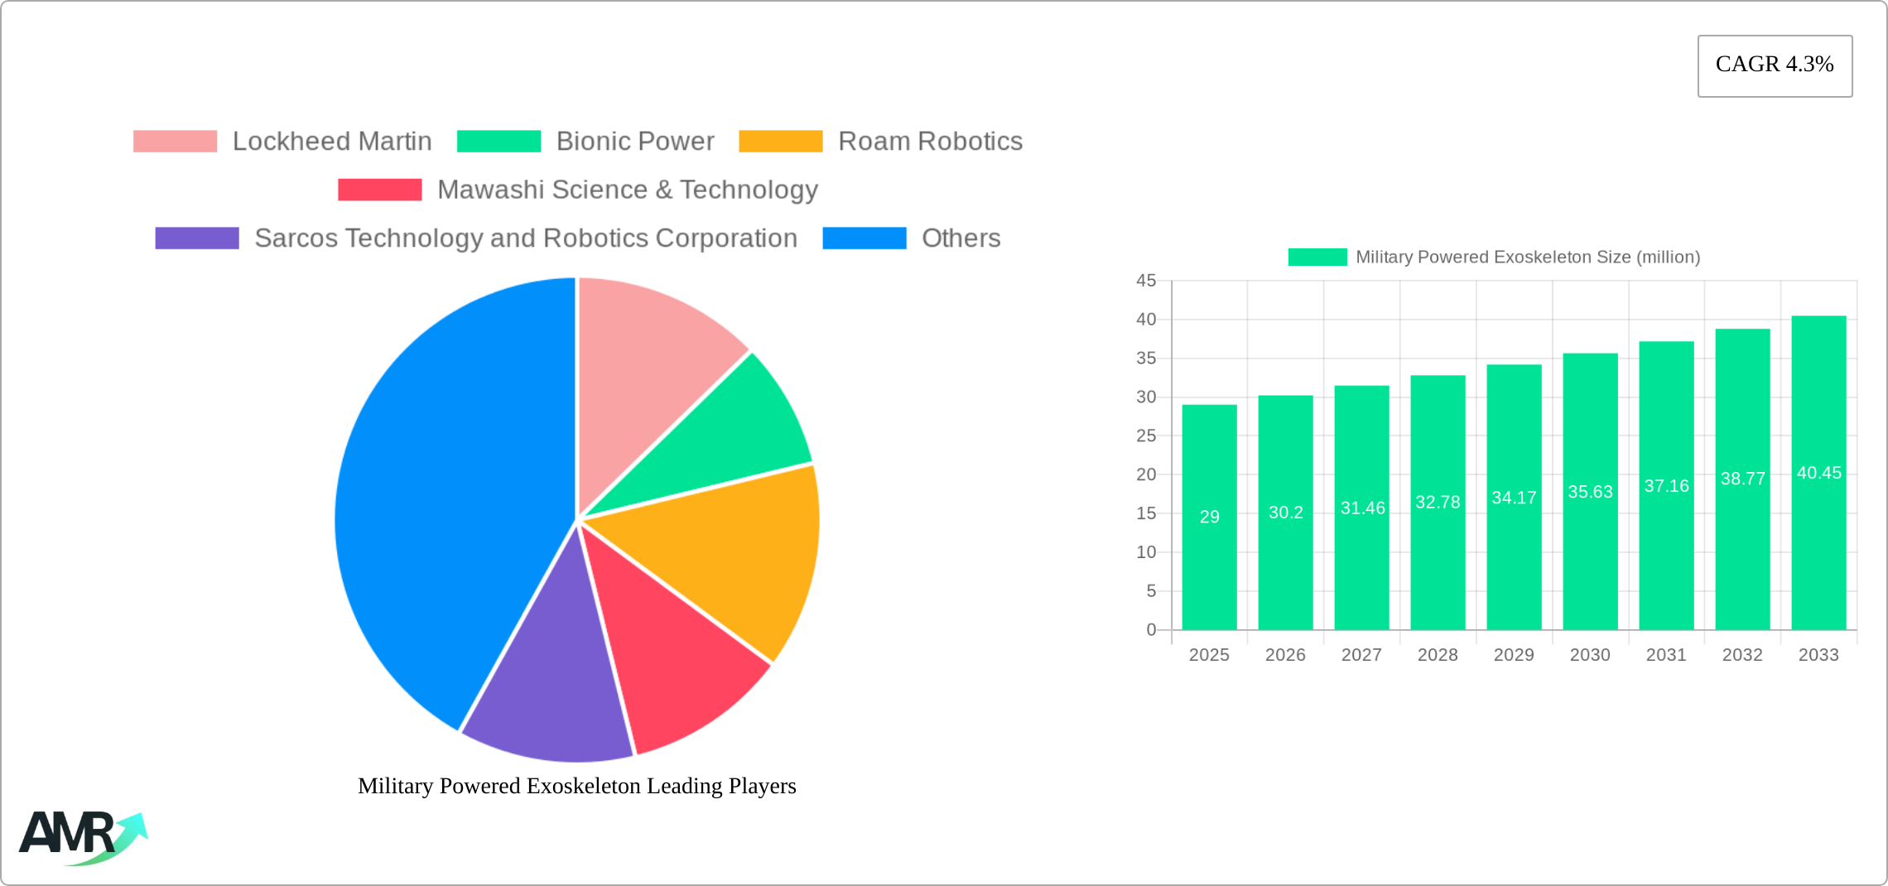Screen dimensions: 1888x886
Task: Click the AMR logo icon
Action: (x=83, y=836)
